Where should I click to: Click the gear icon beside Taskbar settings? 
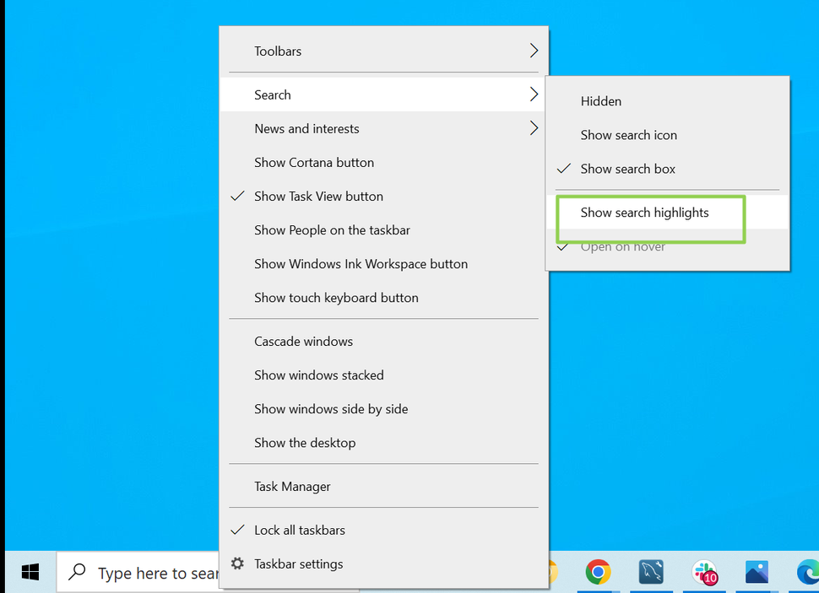pos(237,563)
